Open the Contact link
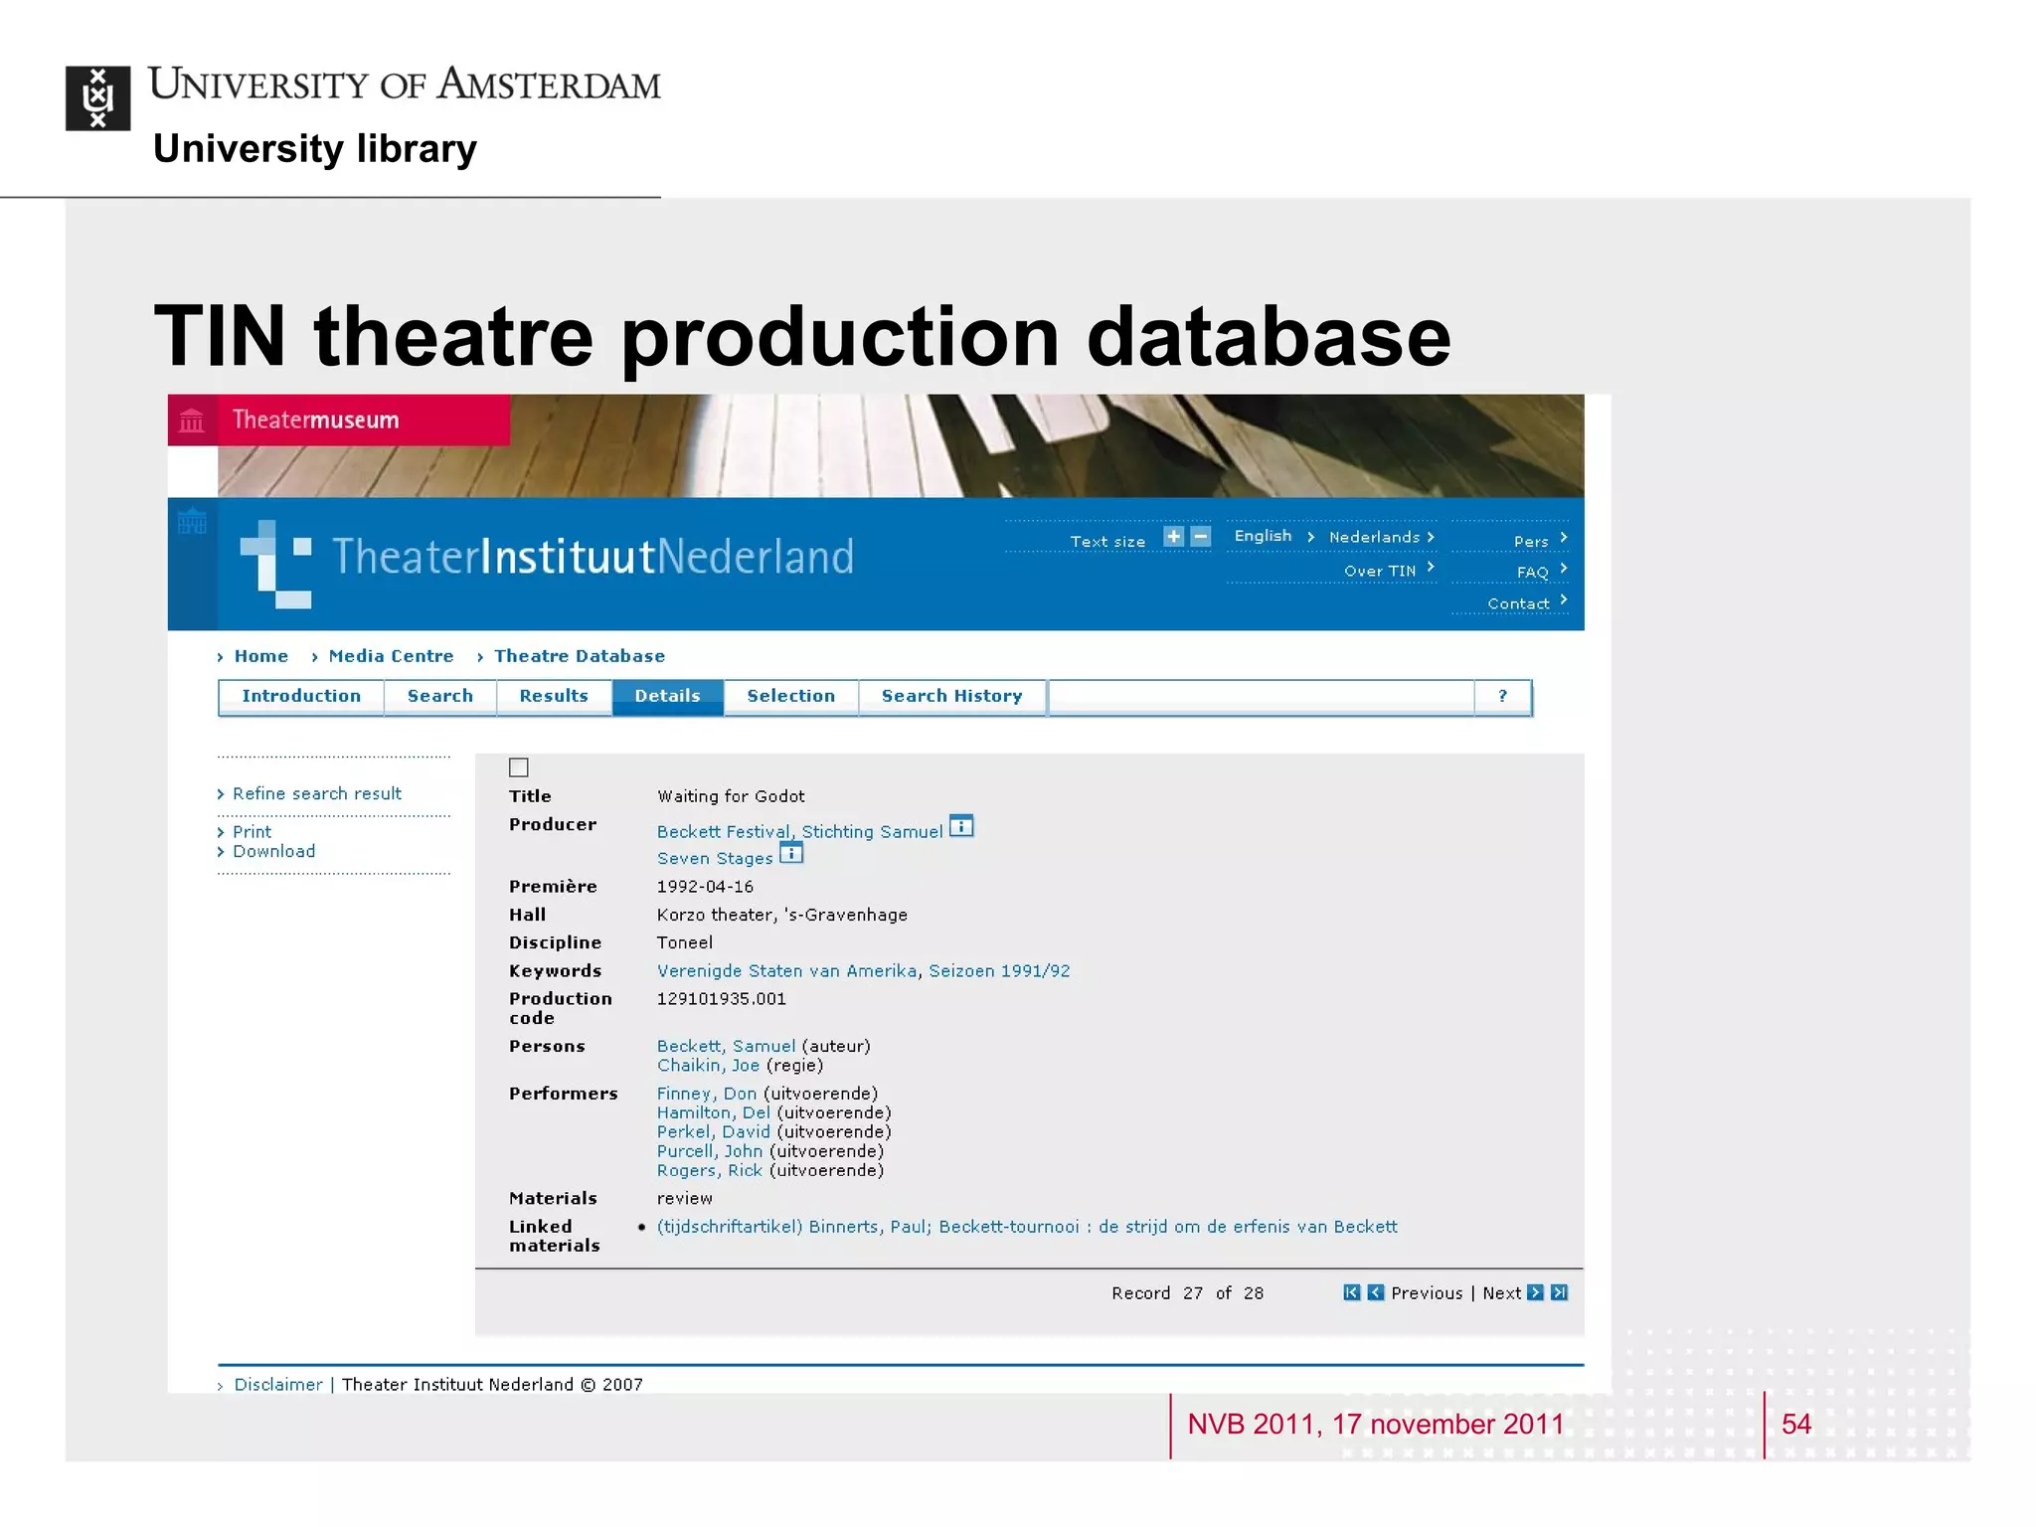This screenshot has height=1527, width=2036. 1519,604
